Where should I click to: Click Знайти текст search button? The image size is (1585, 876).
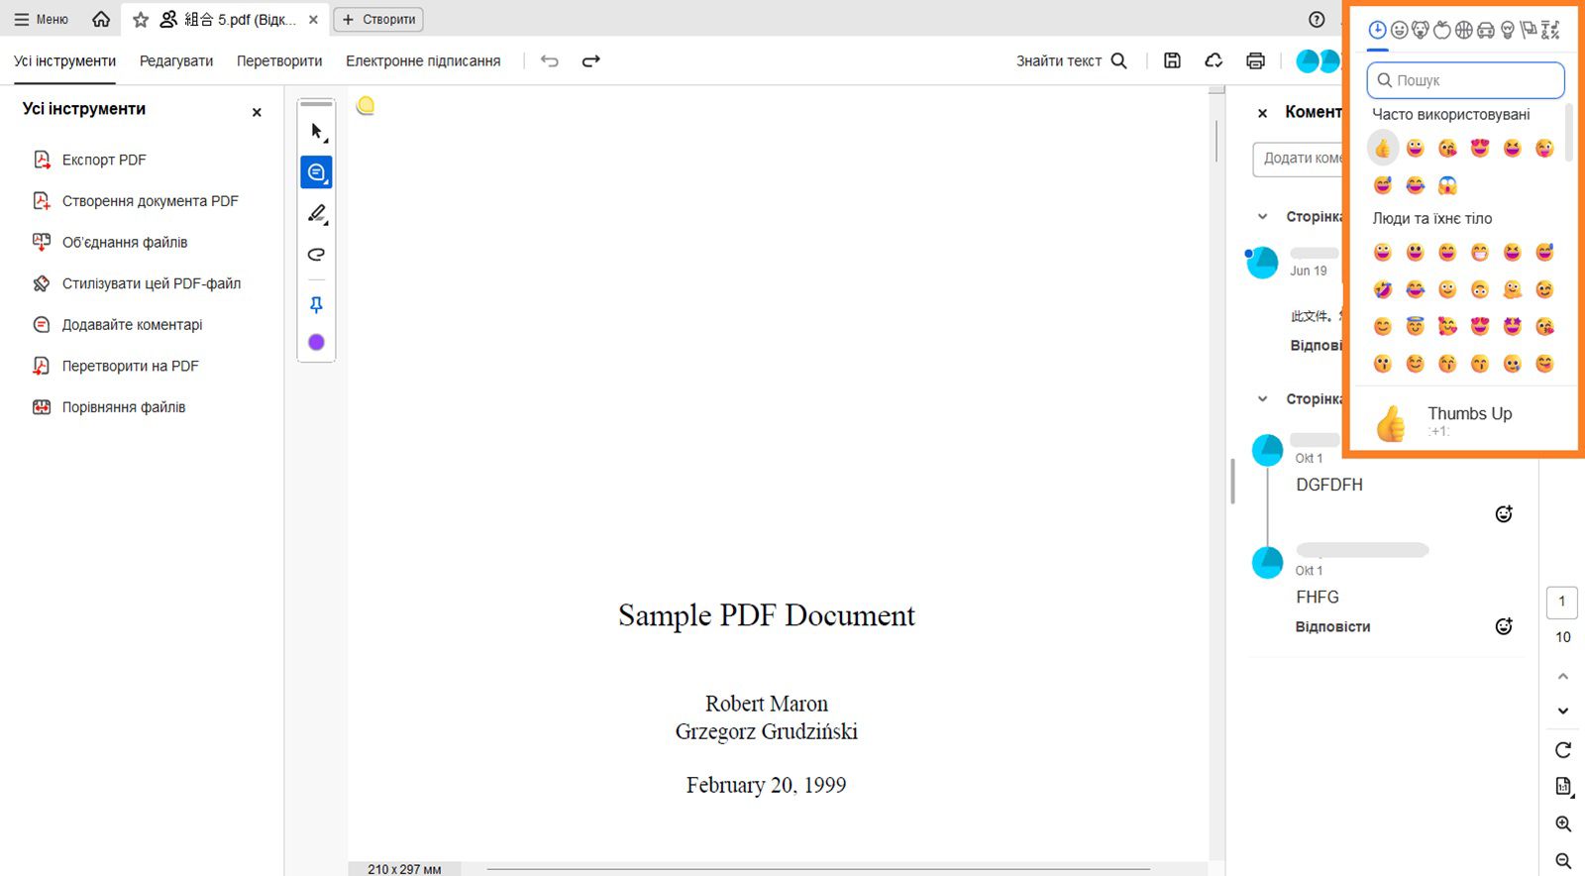(x=1072, y=60)
